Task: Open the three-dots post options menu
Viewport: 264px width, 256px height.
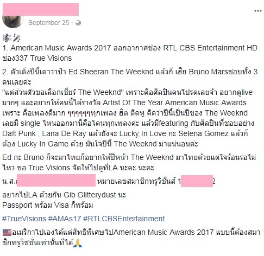Action: pyautogui.click(x=258, y=11)
